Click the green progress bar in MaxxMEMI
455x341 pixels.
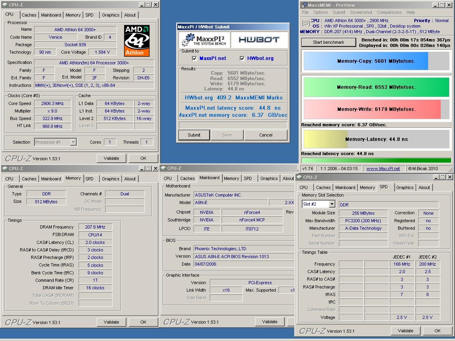pos(376,160)
